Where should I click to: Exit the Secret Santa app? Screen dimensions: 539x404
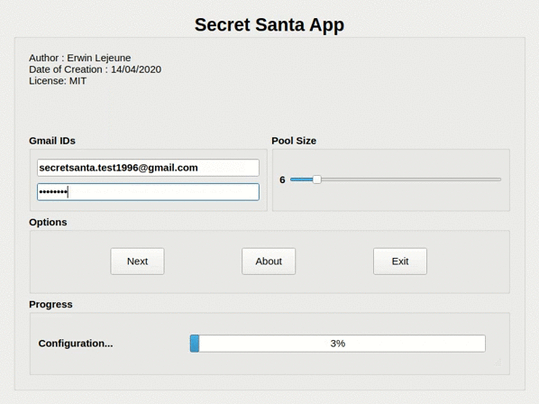400,262
